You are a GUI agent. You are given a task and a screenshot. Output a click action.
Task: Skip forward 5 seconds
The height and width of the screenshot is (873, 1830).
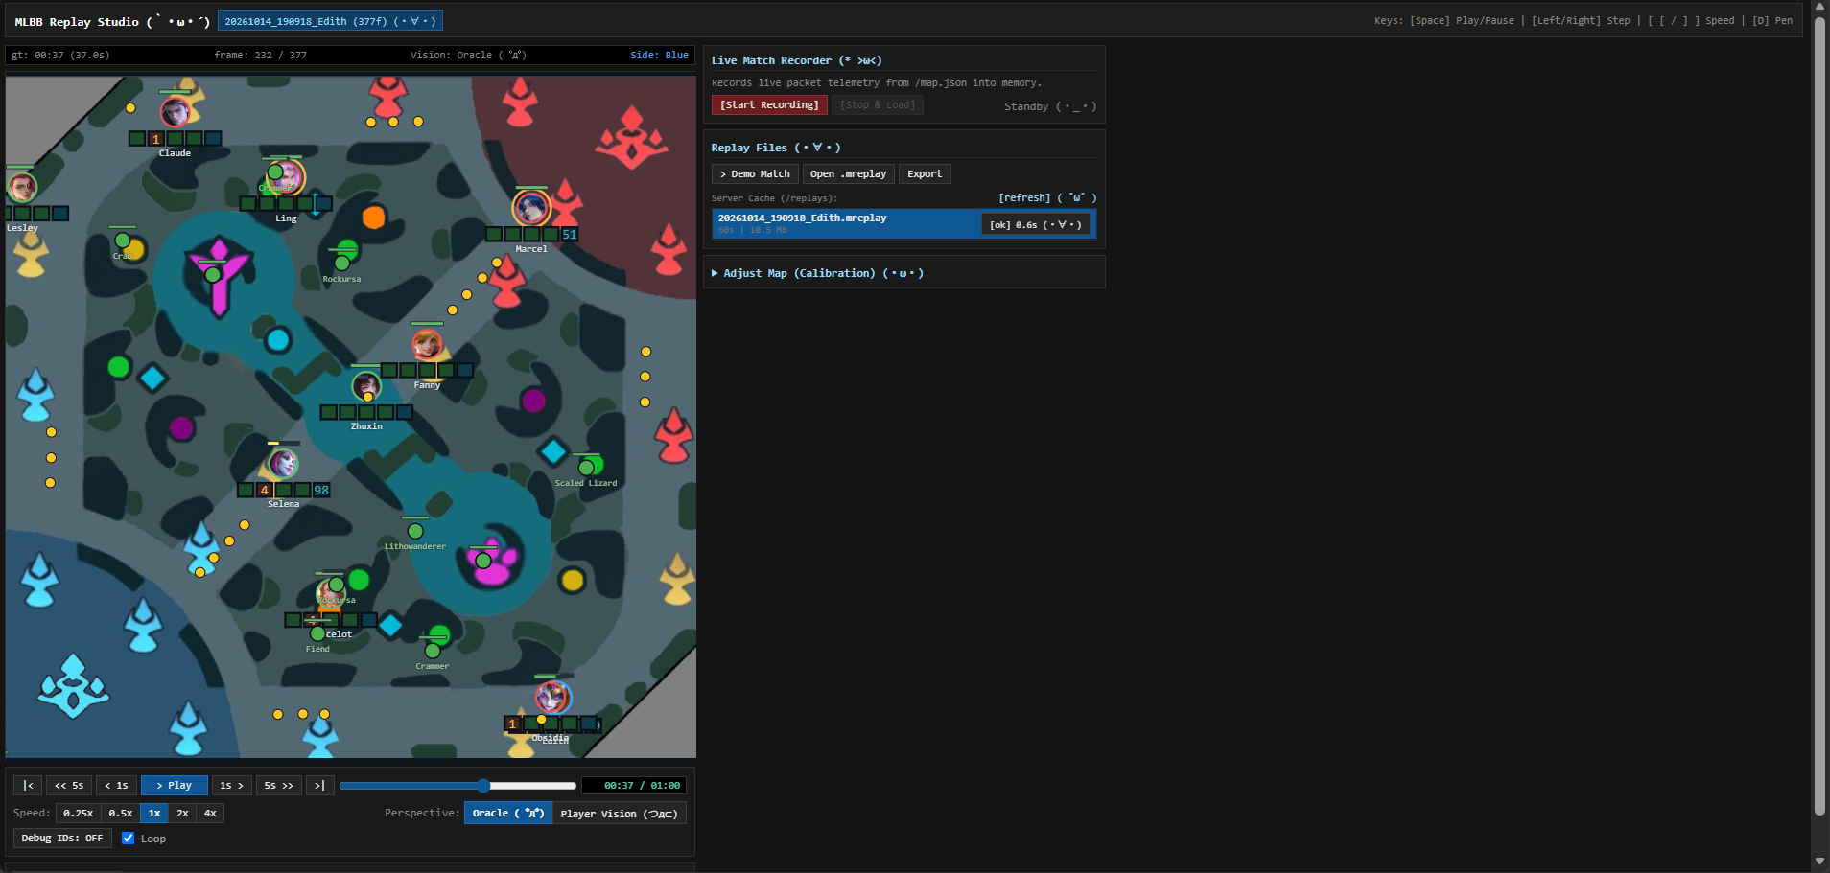point(279,786)
